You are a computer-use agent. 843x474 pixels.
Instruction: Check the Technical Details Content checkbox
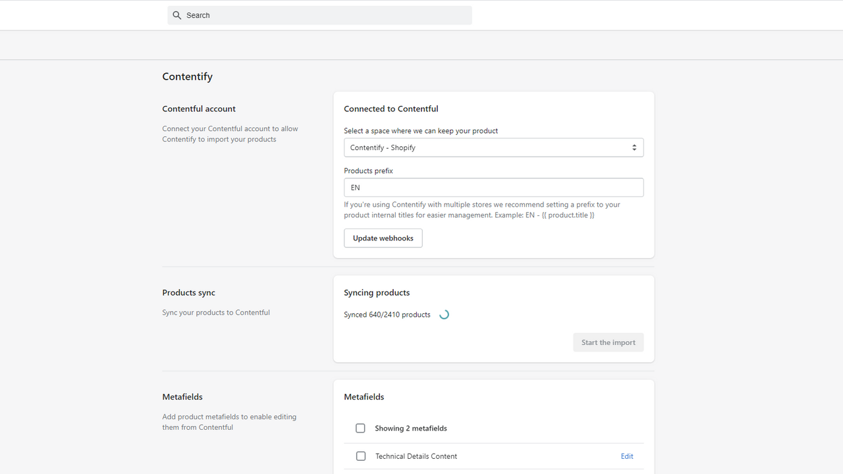point(360,456)
